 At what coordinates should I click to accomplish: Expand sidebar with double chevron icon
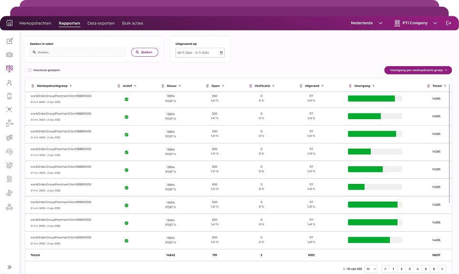point(10,267)
